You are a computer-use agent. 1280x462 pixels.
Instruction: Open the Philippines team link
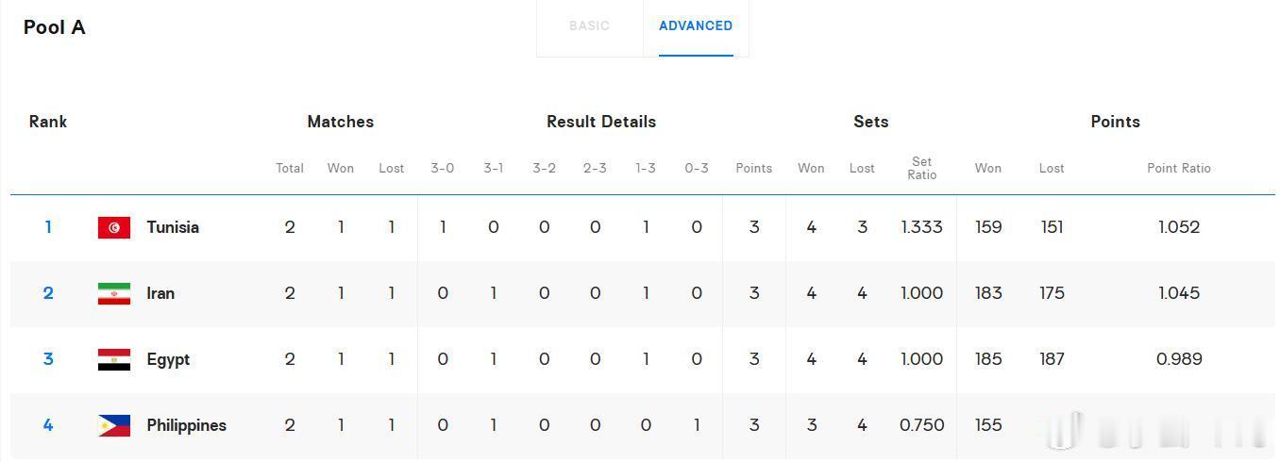(187, 425)
